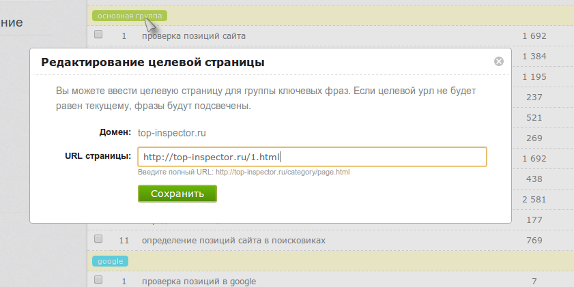Viewport: 574px width, 287px height.
Task: Open the phrase проверка позиций сайта
Action: (193, 35)
